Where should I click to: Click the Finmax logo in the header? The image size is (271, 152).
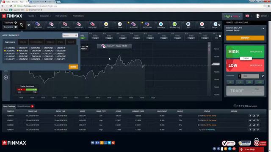coord(12,16)
